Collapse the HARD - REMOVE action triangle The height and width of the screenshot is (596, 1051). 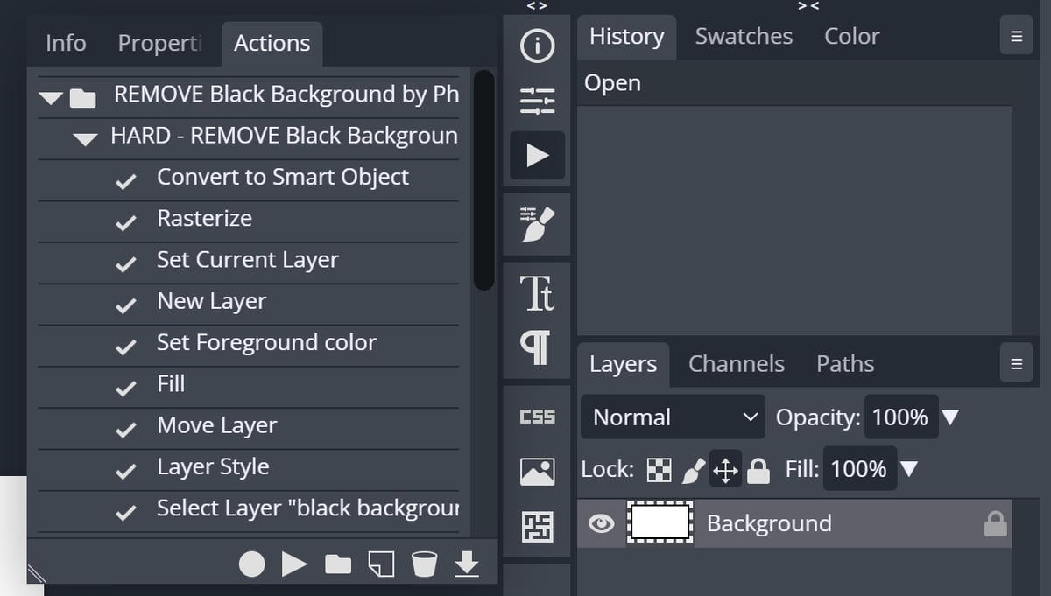click(x=85, y=139)
